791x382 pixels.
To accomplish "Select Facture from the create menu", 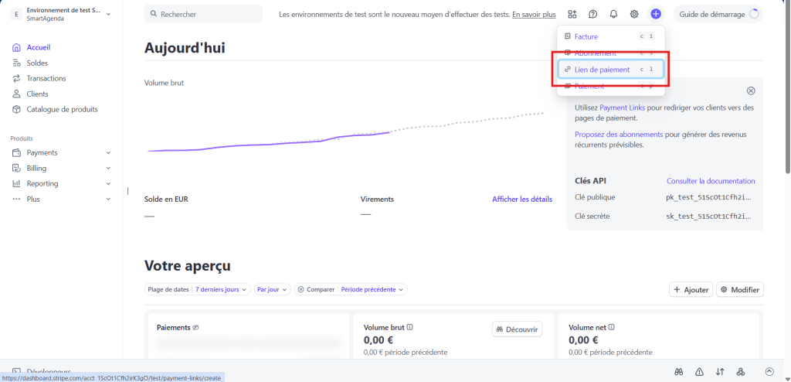I will [x=586, y=36].
